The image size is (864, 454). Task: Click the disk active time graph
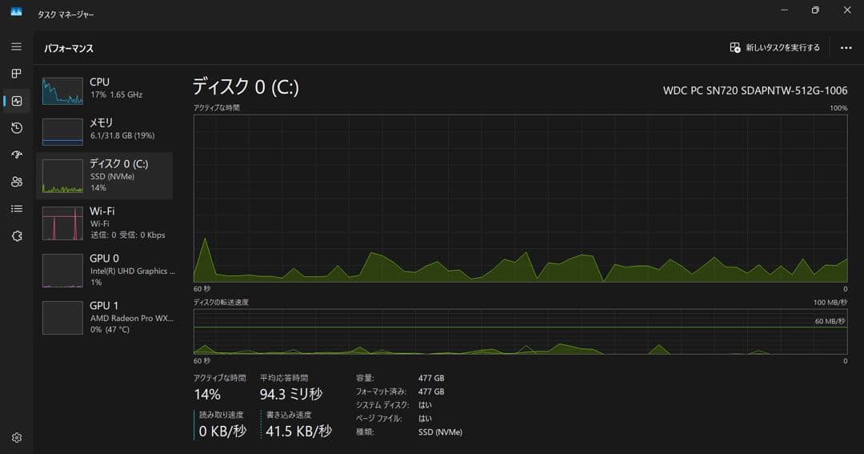[x=520, y=198]
